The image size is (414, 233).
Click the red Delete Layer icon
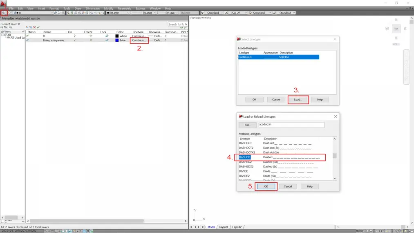34,27
